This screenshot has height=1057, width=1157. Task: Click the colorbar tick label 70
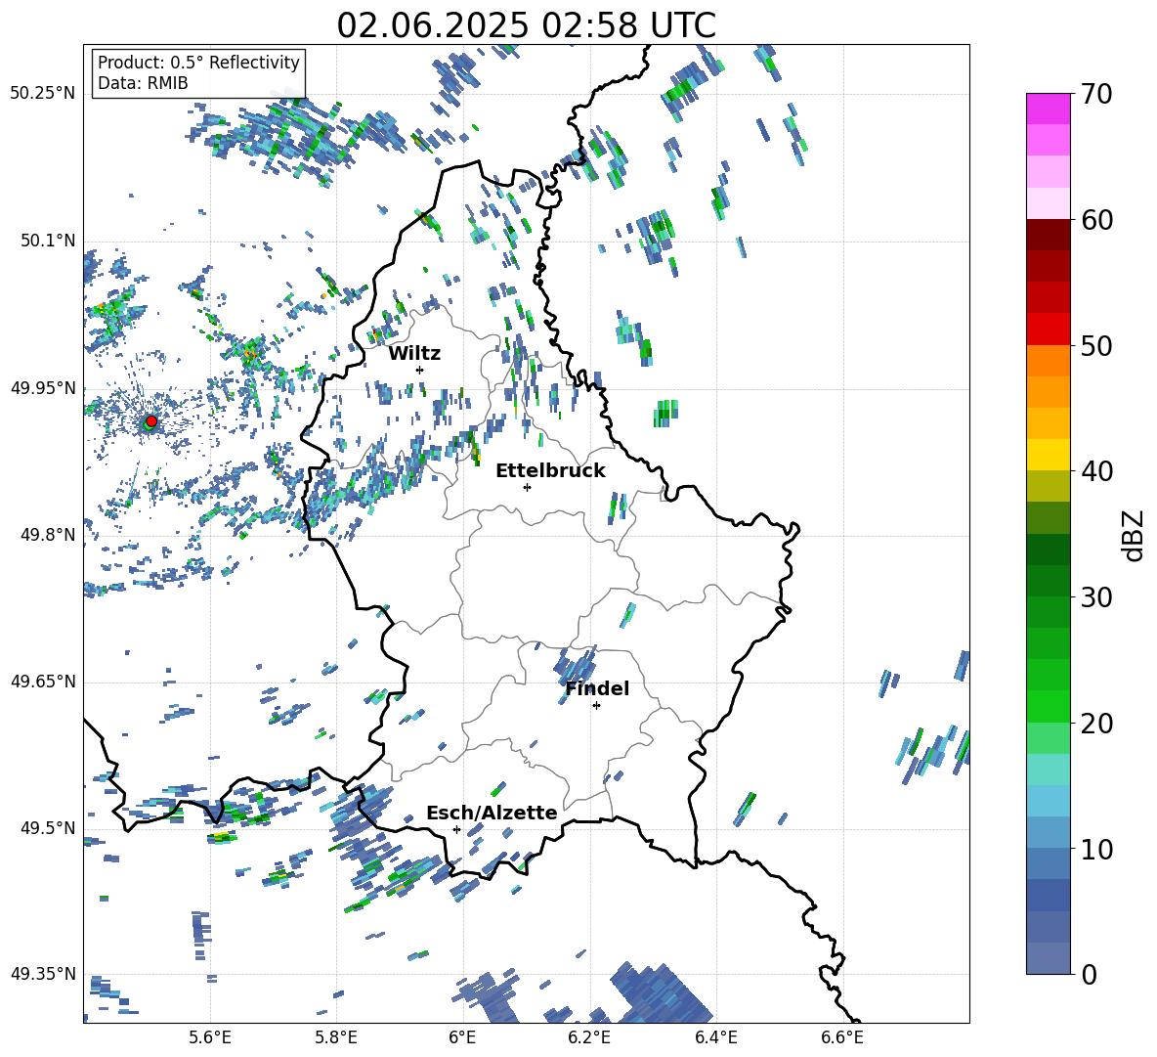point(1096,94)
